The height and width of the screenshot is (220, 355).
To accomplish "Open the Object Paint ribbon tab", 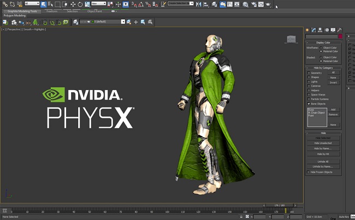I will pyautogui.click(x=94, y=11).
